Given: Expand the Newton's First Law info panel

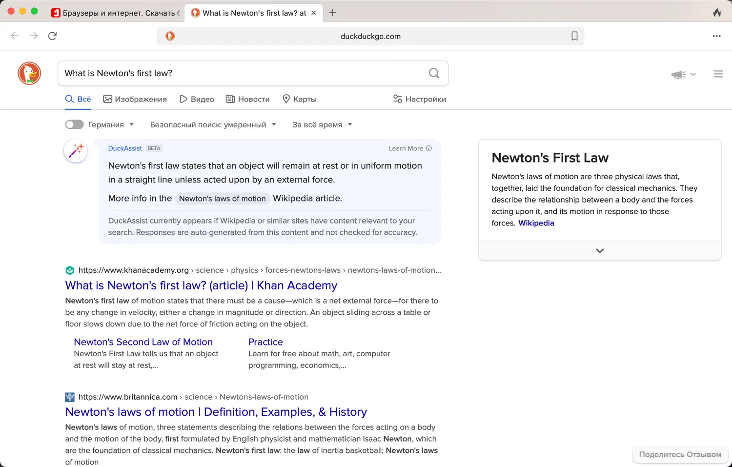Looking at the screenshot, I should point(600,251).
